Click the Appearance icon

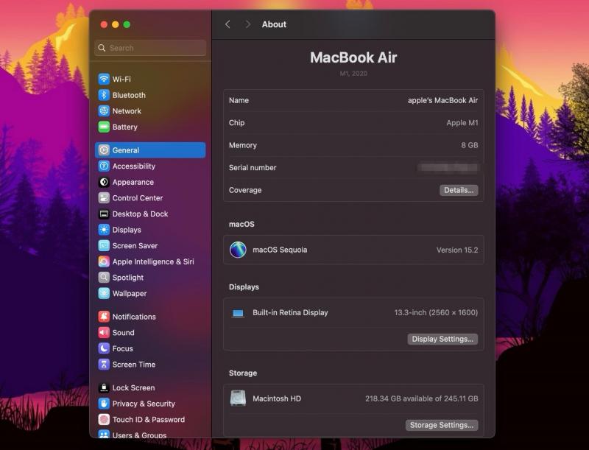click(104, 182)
